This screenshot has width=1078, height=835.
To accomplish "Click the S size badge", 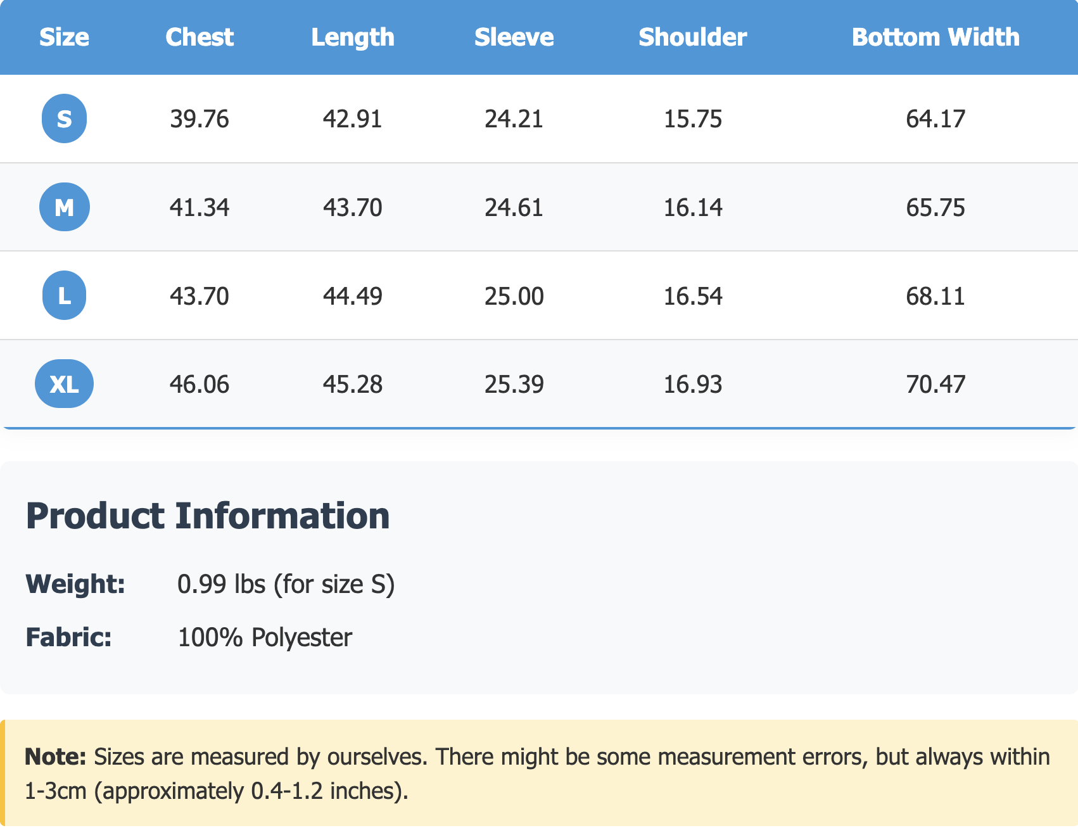I will pos(64,118).
